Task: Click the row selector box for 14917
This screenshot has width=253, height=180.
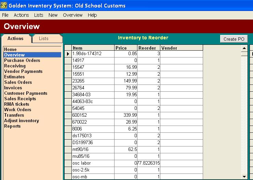Action: (68, 61)
